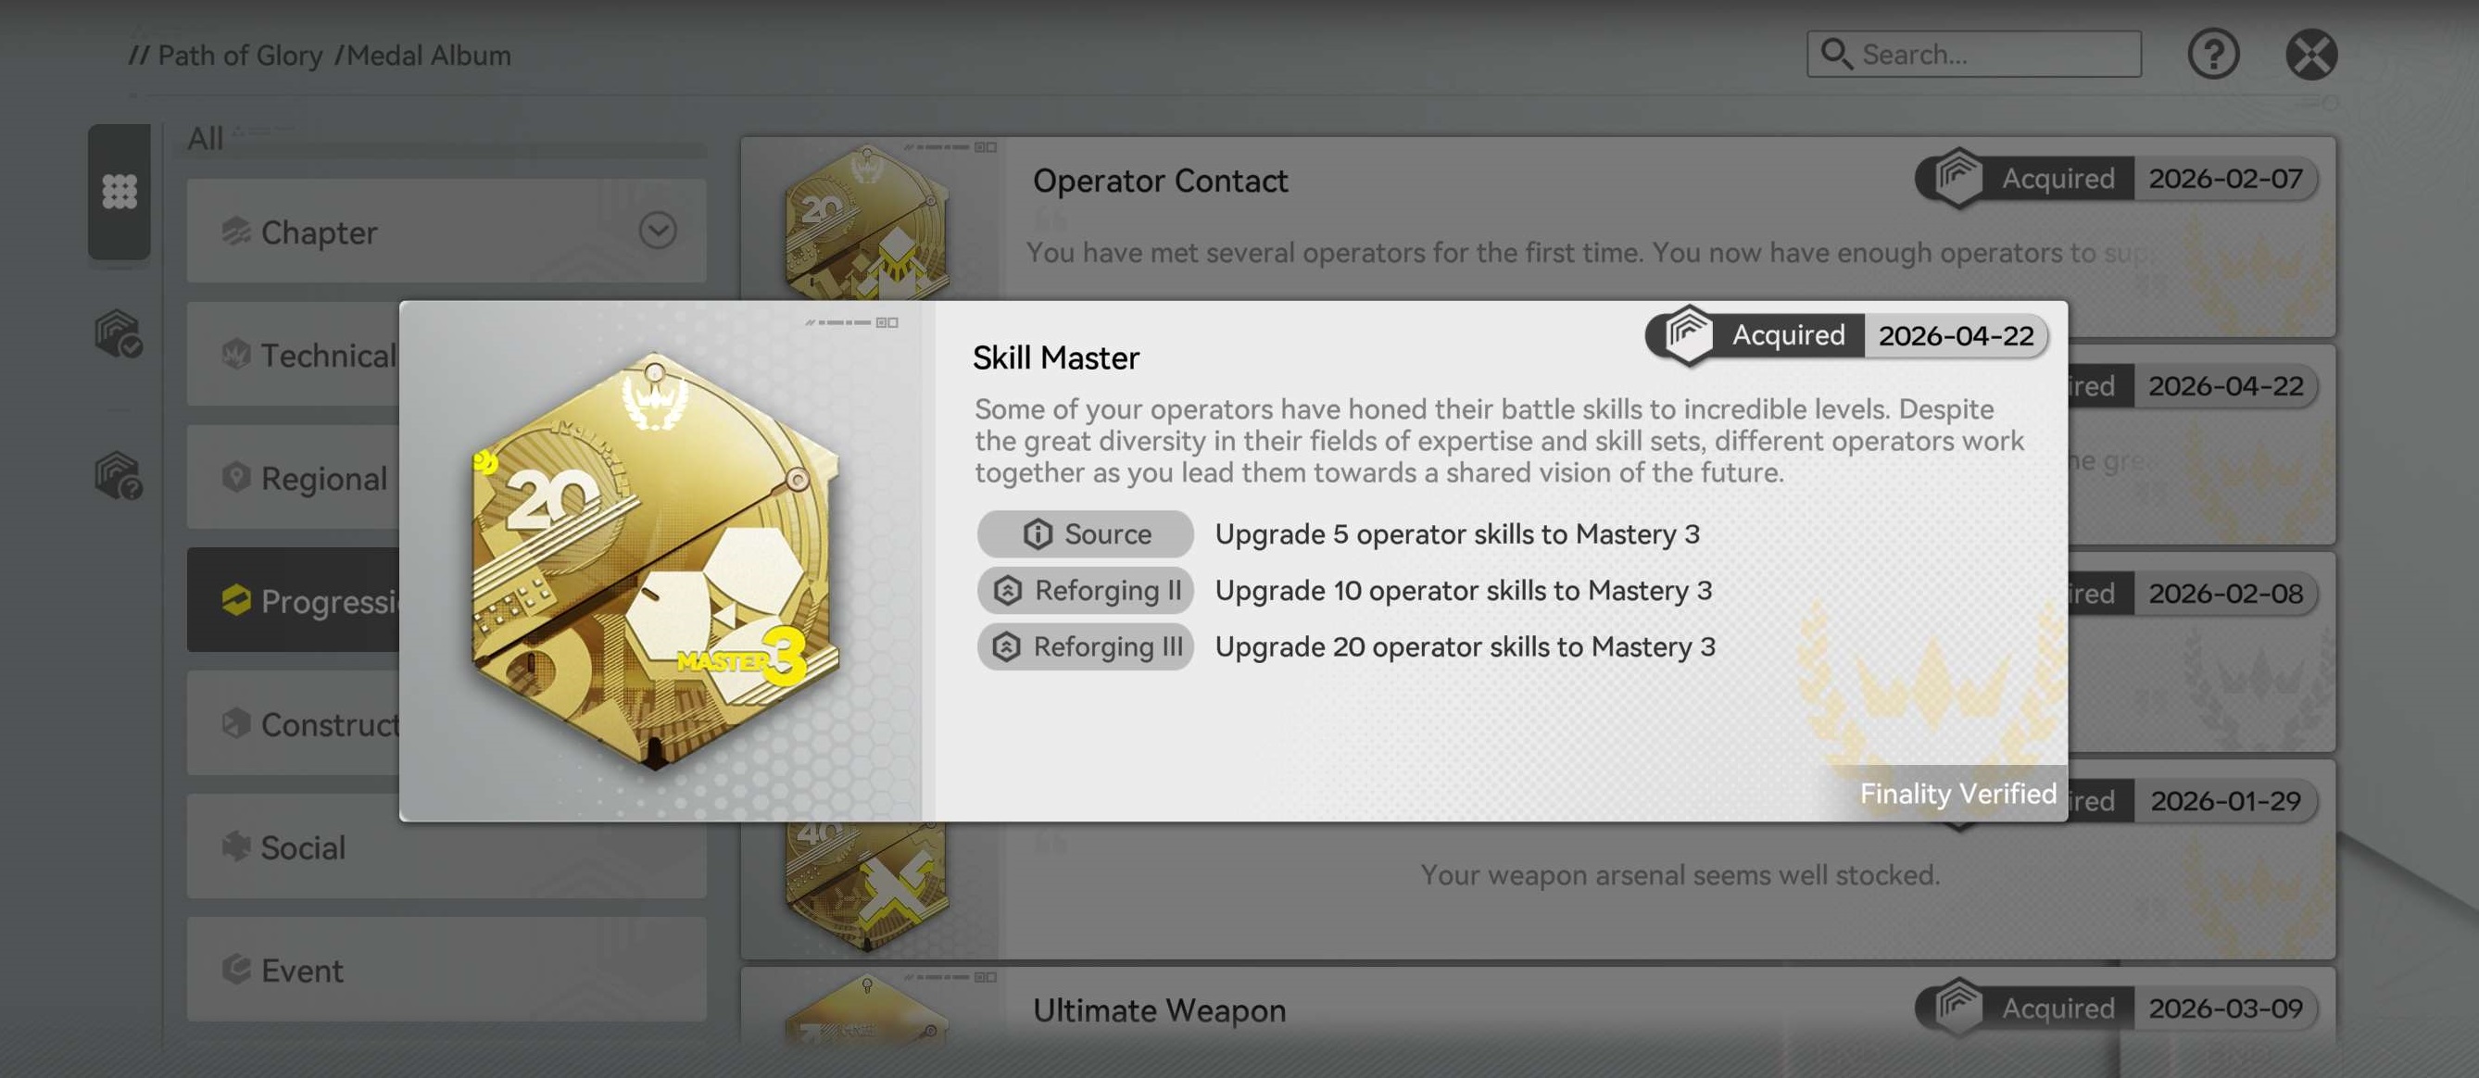Expand the Chapter category chevron

click(658, 231)
